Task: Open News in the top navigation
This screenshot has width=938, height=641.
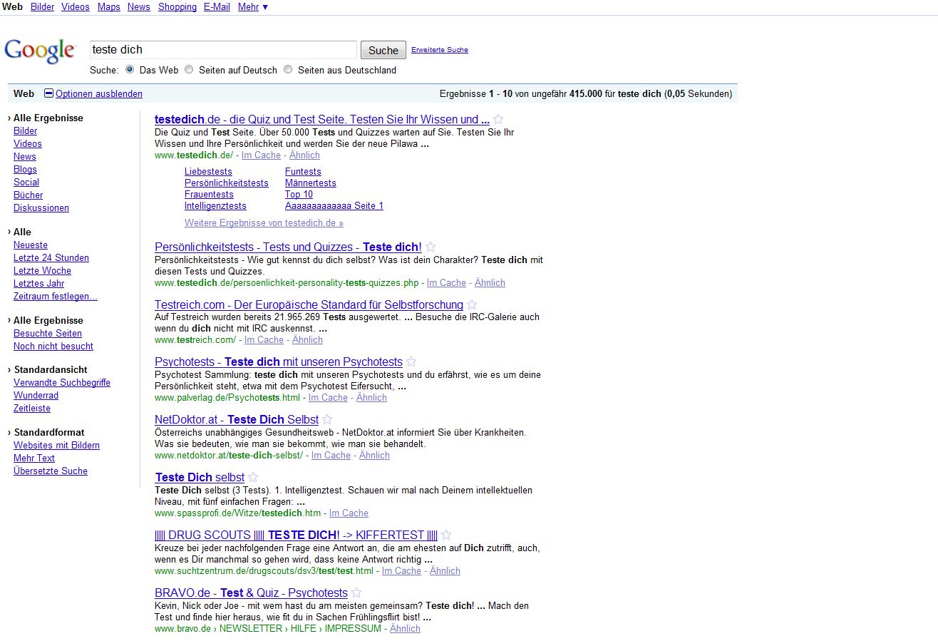Action: (x=139, y=6)
